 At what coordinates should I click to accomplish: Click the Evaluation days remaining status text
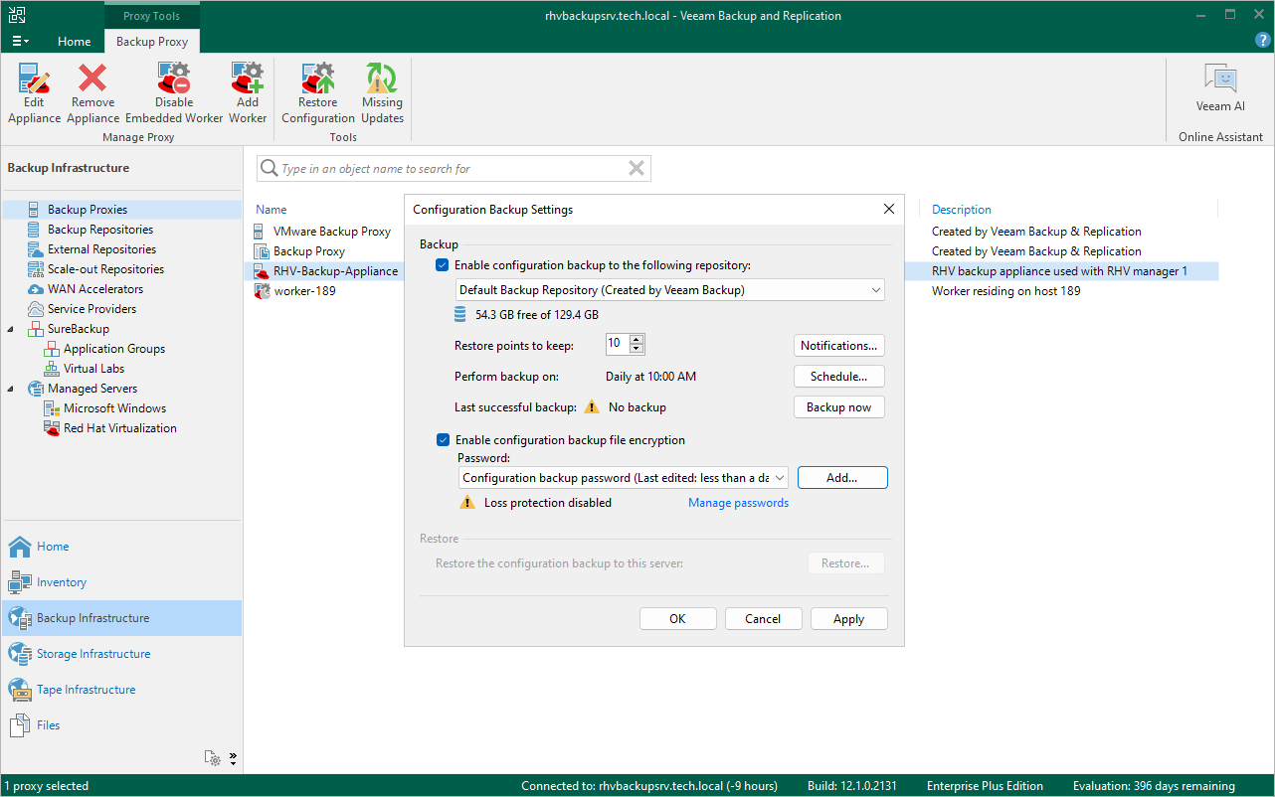1154,786
